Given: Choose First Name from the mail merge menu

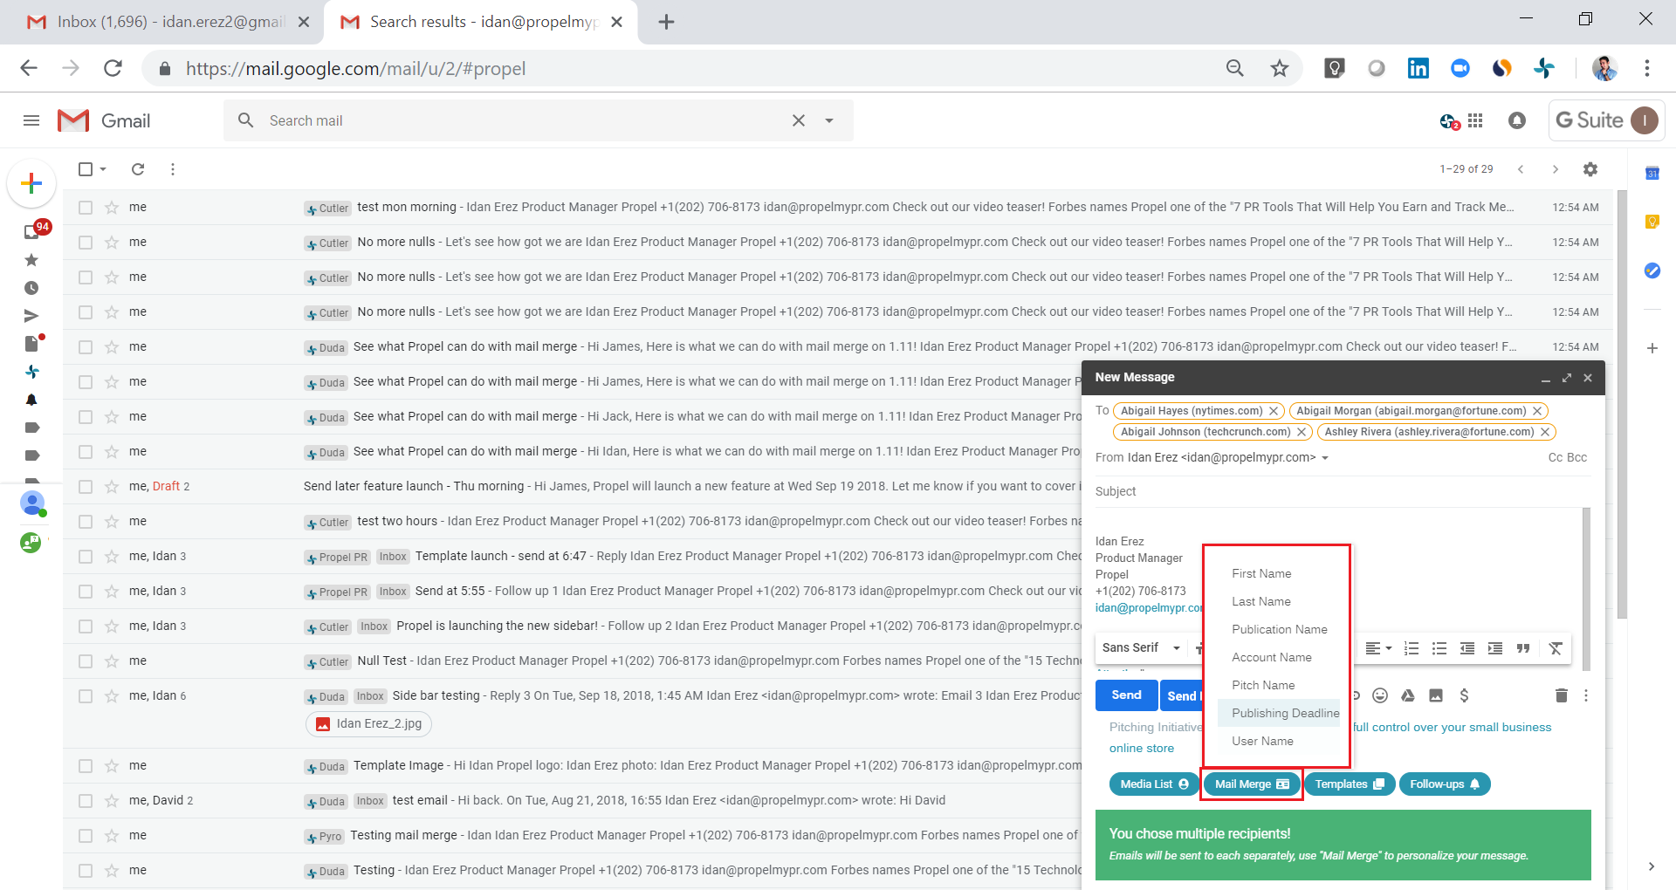Looking at the screenshot, I should point(1261,573).
